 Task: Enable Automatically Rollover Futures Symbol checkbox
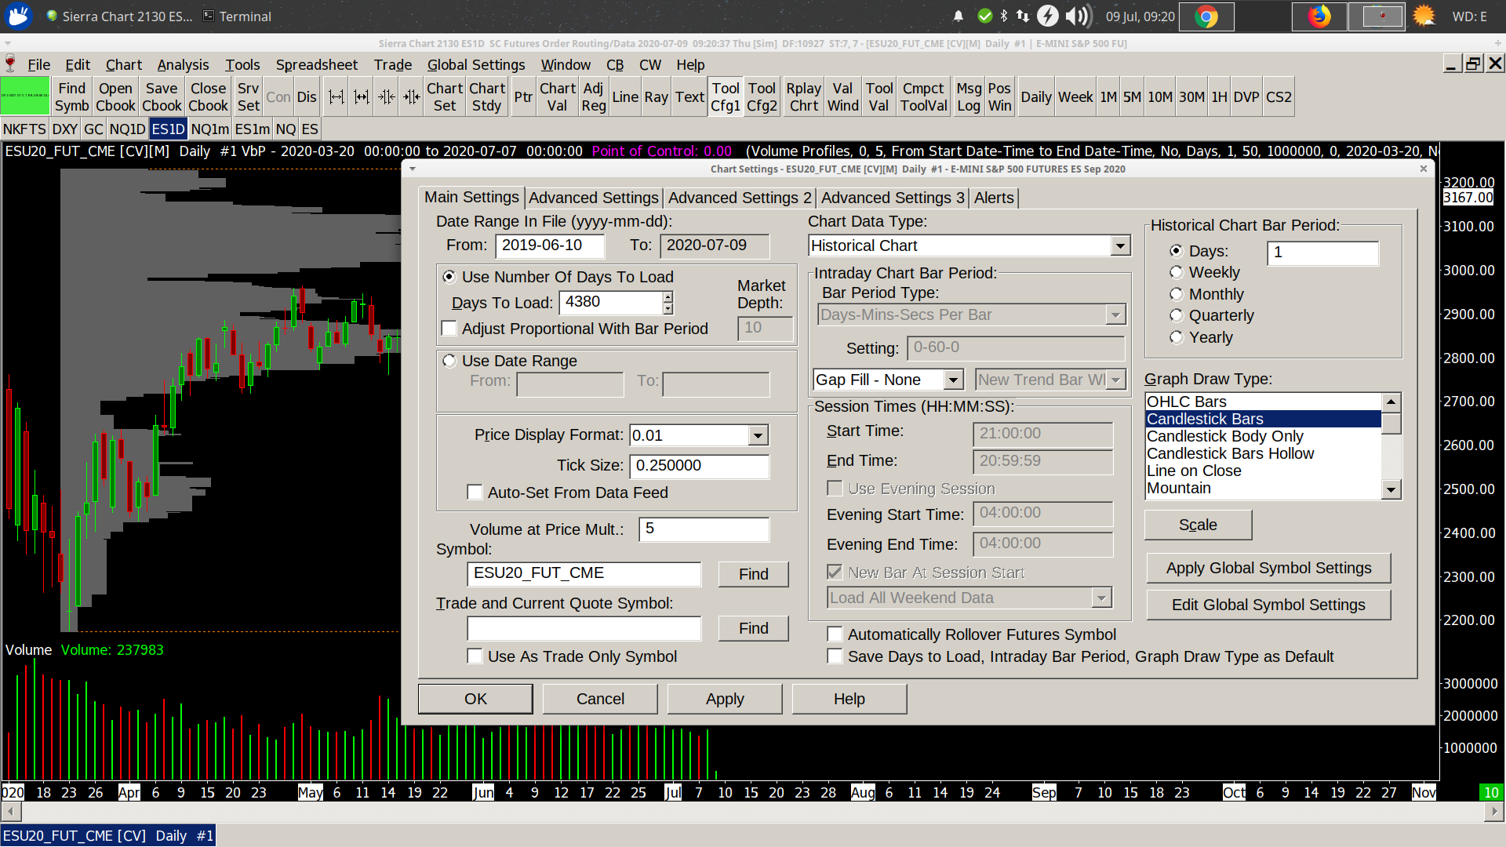coord(835,634)
